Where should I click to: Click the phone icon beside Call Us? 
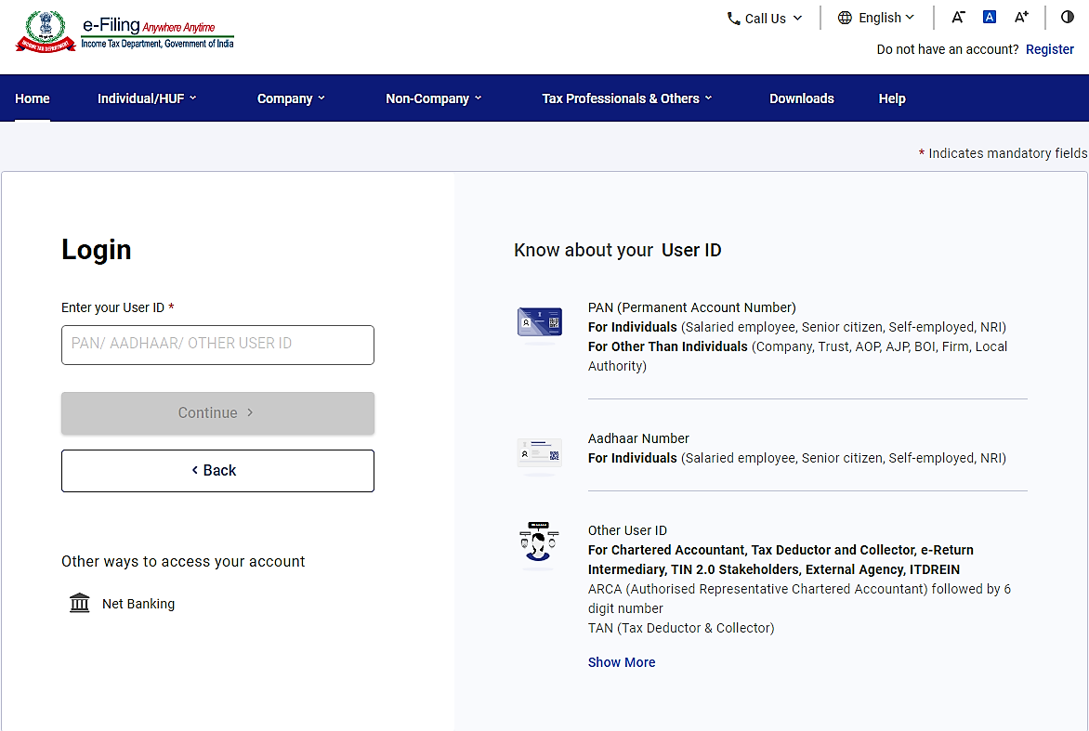point(733,18)
